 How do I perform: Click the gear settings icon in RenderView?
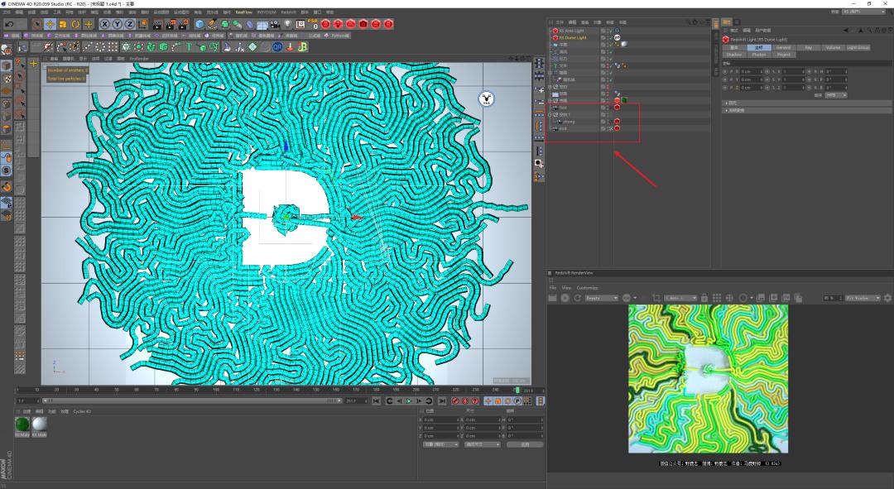click(x=886, y=296)
